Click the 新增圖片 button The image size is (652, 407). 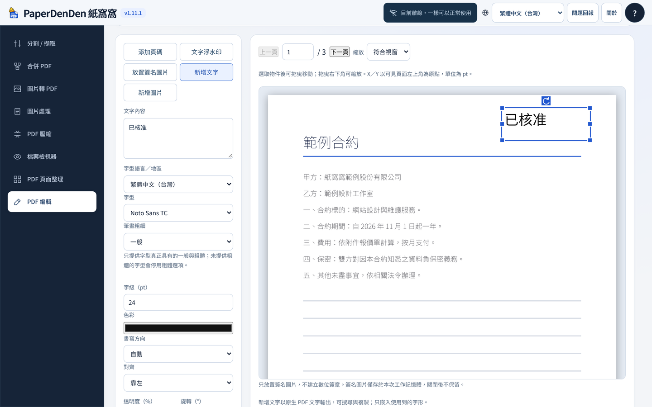point(150,93)
